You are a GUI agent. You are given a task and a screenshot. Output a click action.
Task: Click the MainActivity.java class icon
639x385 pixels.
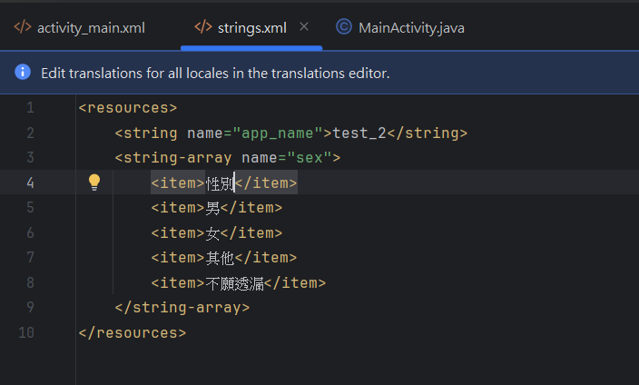(343, 27)
